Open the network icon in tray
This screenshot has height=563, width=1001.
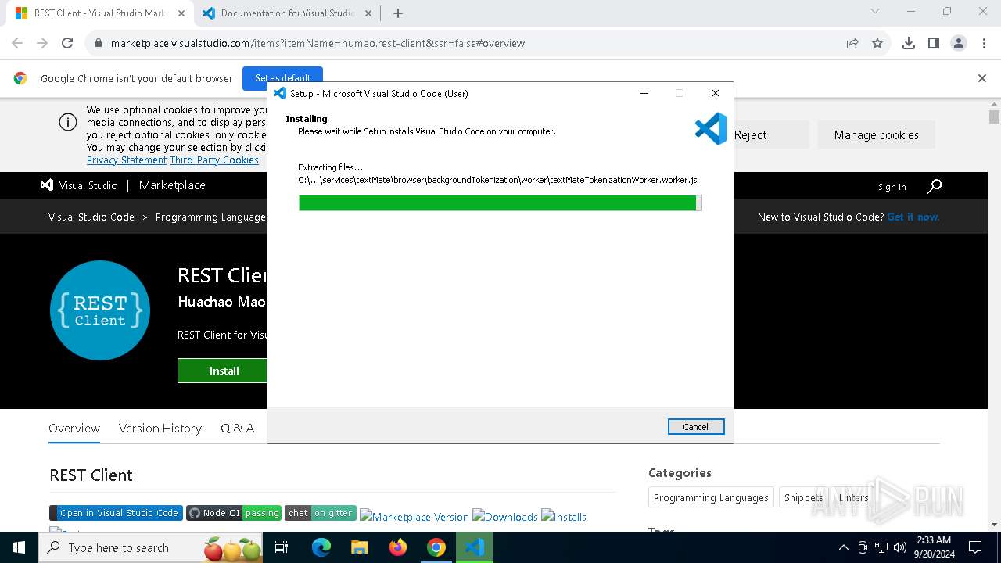pyautogui.click(x=881, y=547)
